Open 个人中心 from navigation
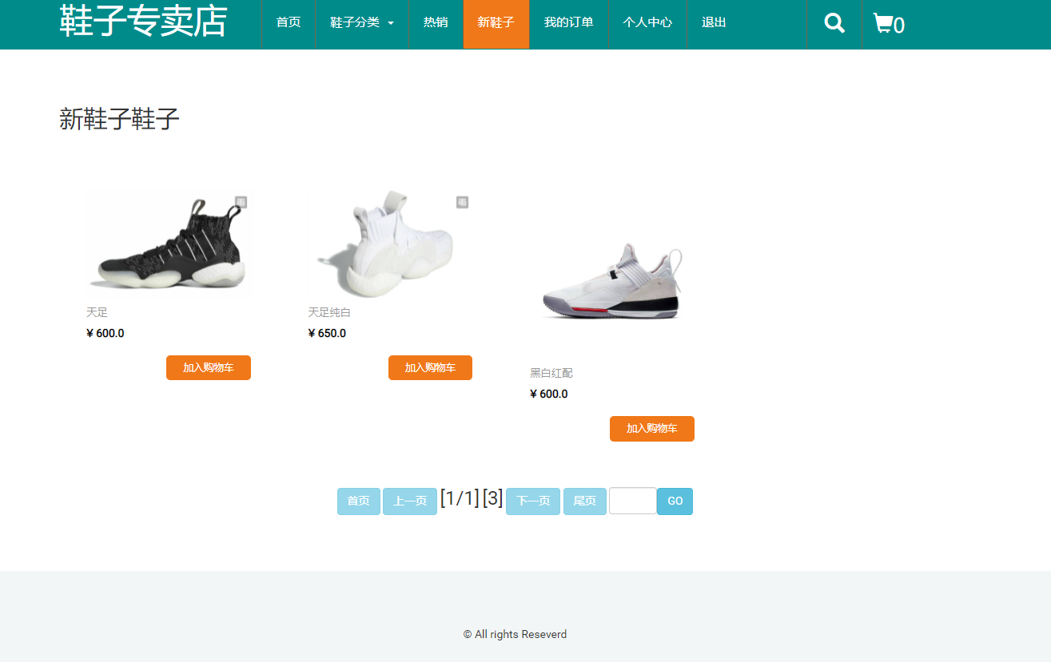The height and width of the screenshot is (662, 1051). [647, 22]
